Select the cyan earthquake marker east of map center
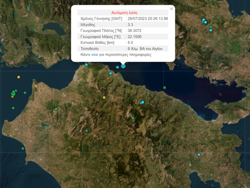 click(x=142, y=102)
